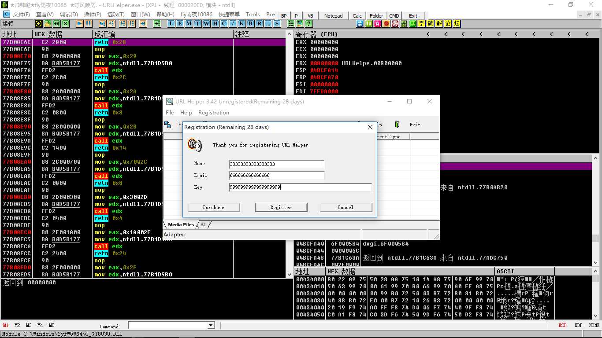Open References window (R) icon
The image size is (602, 338).
point(260,24)
